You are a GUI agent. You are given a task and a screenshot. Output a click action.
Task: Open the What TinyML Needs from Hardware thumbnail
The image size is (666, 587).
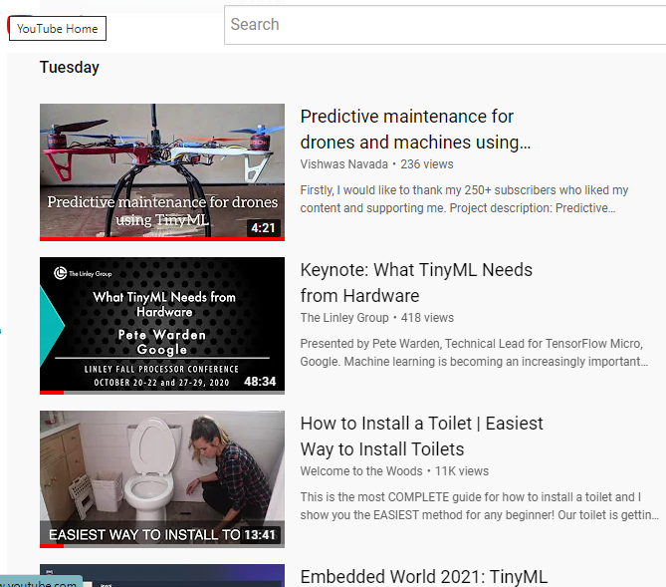162,326
